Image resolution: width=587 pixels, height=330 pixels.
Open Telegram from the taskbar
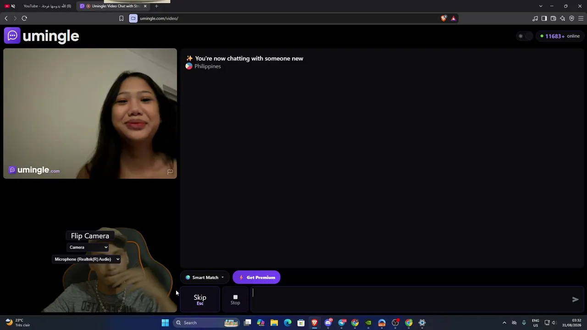pyautogui.click(x=342, y=323)
